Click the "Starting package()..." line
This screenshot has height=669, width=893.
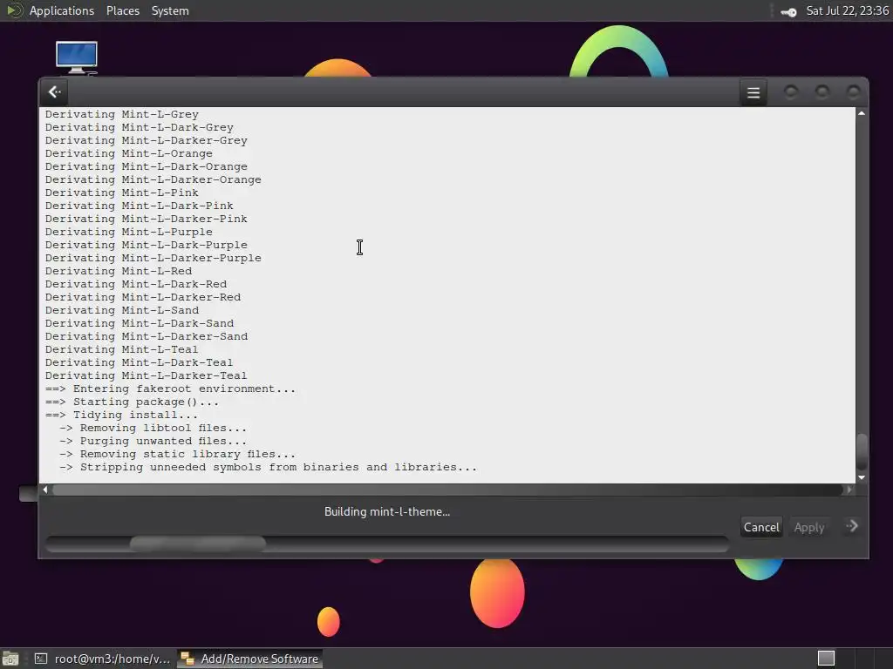point(133,402)
